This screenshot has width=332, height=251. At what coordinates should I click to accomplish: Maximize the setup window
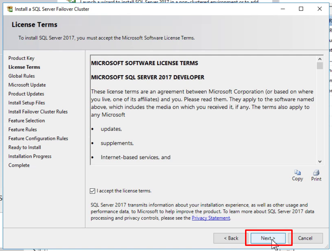301,9
